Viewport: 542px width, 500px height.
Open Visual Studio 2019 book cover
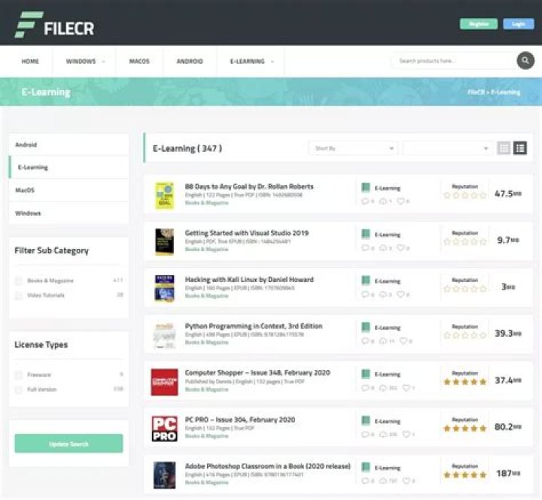click(x=165, y=241)
